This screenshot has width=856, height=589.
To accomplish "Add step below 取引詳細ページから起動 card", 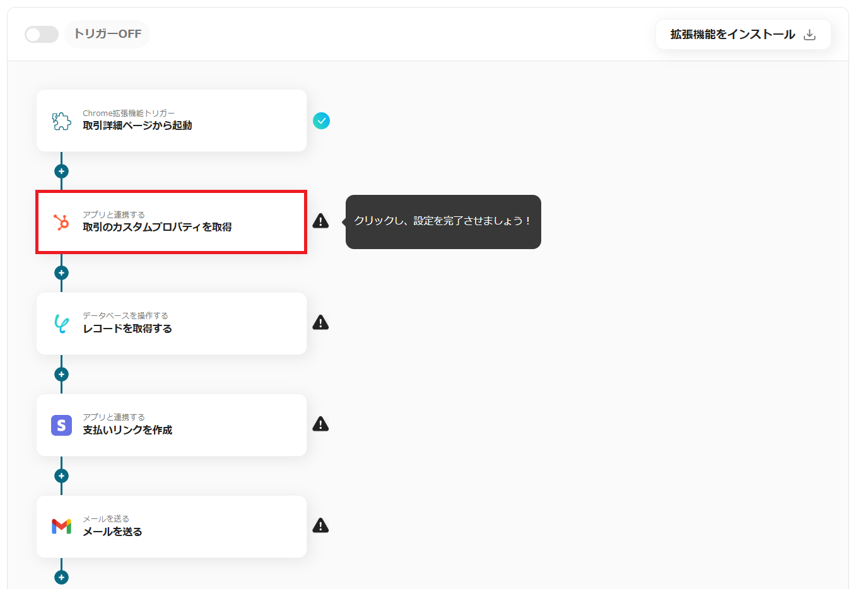I will click(x=61, y=171).
